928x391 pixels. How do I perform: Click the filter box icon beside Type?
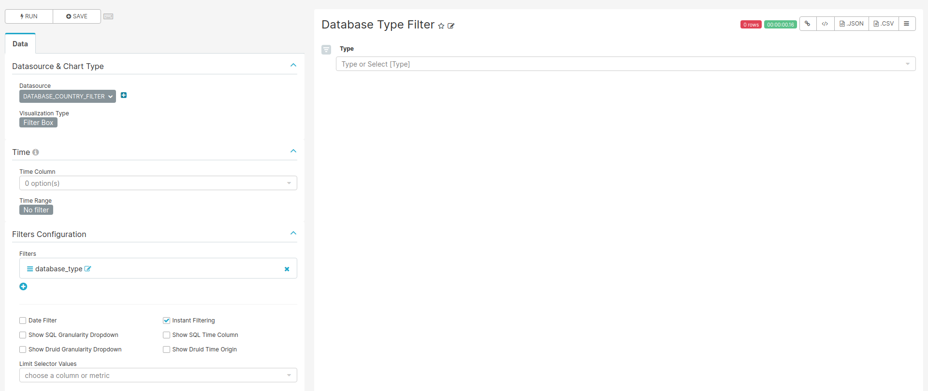point(326,49)
